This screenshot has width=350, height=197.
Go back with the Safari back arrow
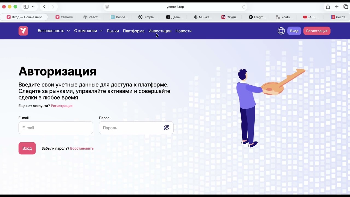point(44,7)
